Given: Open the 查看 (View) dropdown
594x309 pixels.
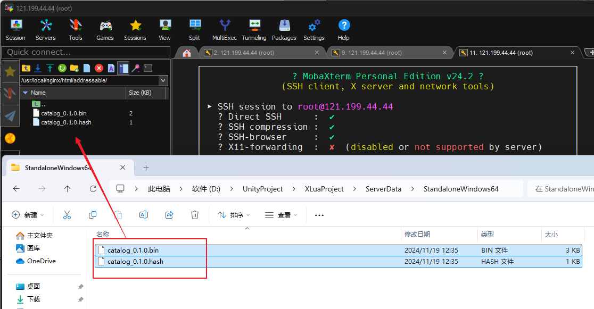Looking at the screenshot, I should point(280,215).
